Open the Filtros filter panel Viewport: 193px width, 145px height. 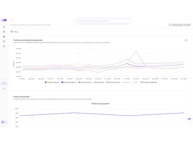pyautogui.click(x=15, y=32)
